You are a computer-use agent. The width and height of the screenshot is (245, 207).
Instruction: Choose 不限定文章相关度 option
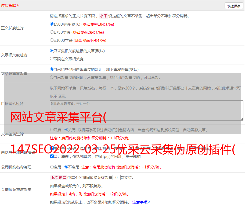point(52,58)
